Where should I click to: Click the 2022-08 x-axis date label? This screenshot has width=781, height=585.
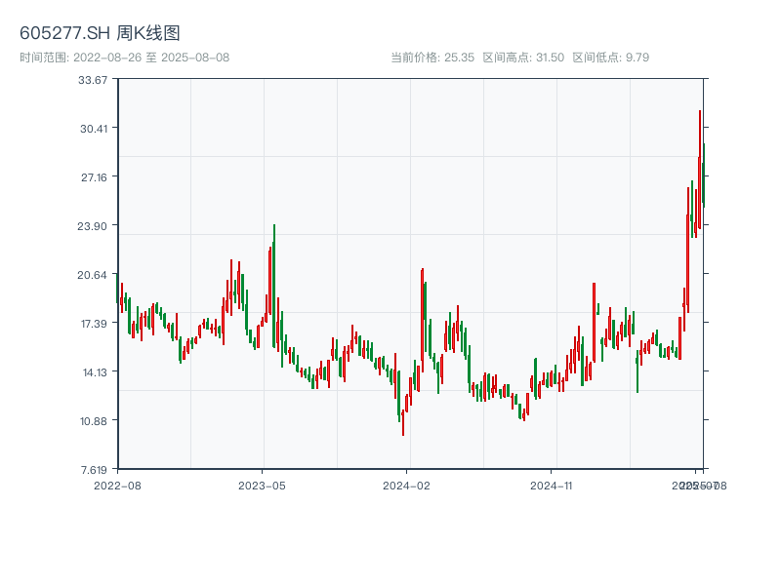click(117, 485)
